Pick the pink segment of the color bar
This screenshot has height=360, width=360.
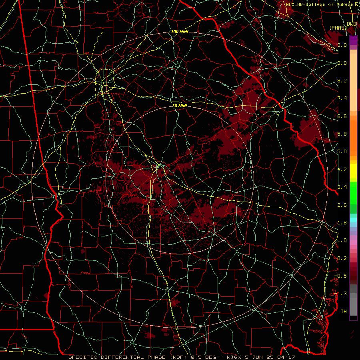coord(353,242)
